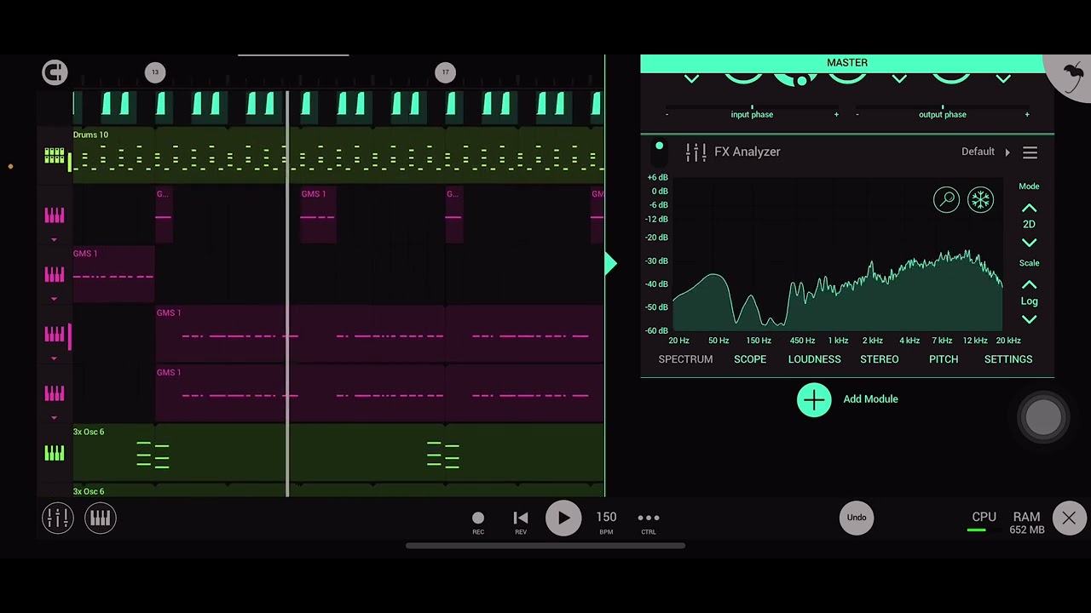Screen dimensions: 1091x613
Task: Click the Scale down arrow below Log
Action: 1029,319
